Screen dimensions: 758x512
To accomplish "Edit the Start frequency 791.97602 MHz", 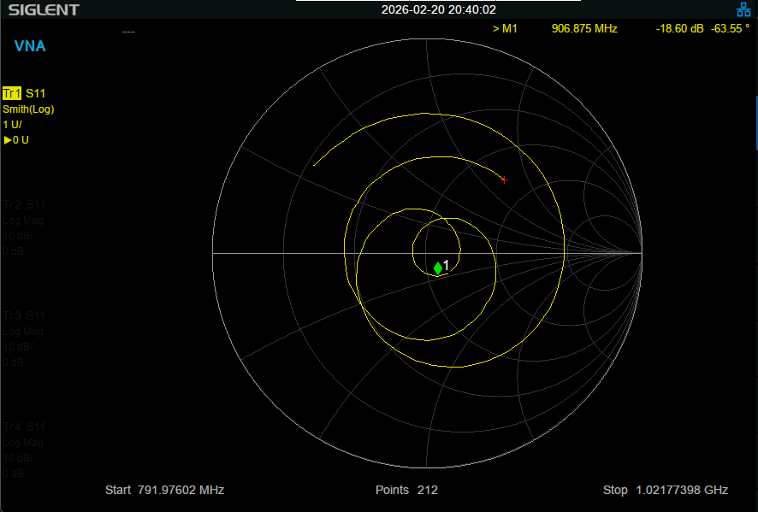I will [165, 490].
